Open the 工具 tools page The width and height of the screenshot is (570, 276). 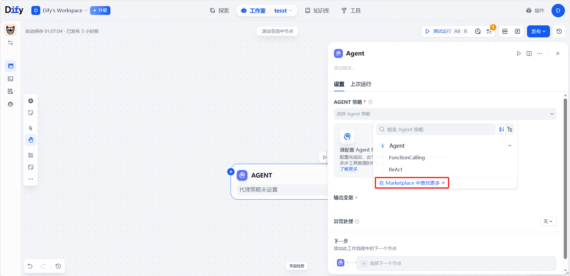[x=351, y=11]
